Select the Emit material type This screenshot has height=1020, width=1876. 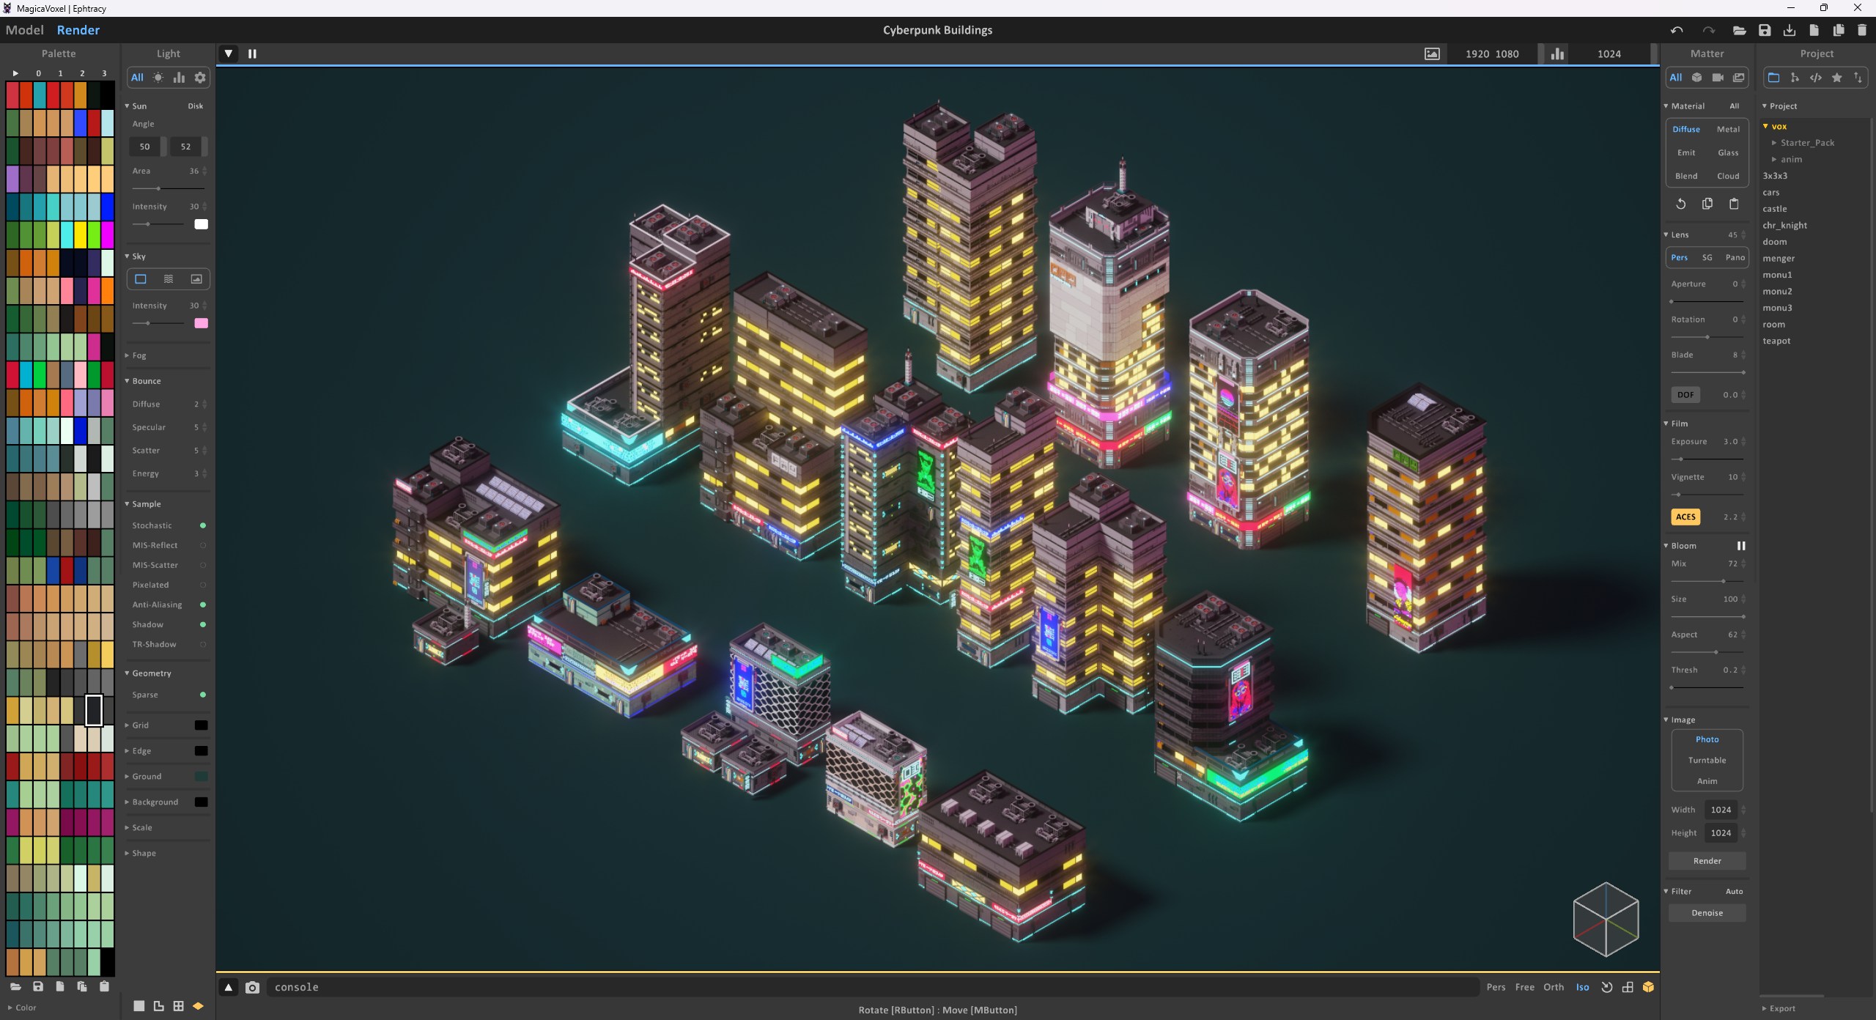[1686, 153]
